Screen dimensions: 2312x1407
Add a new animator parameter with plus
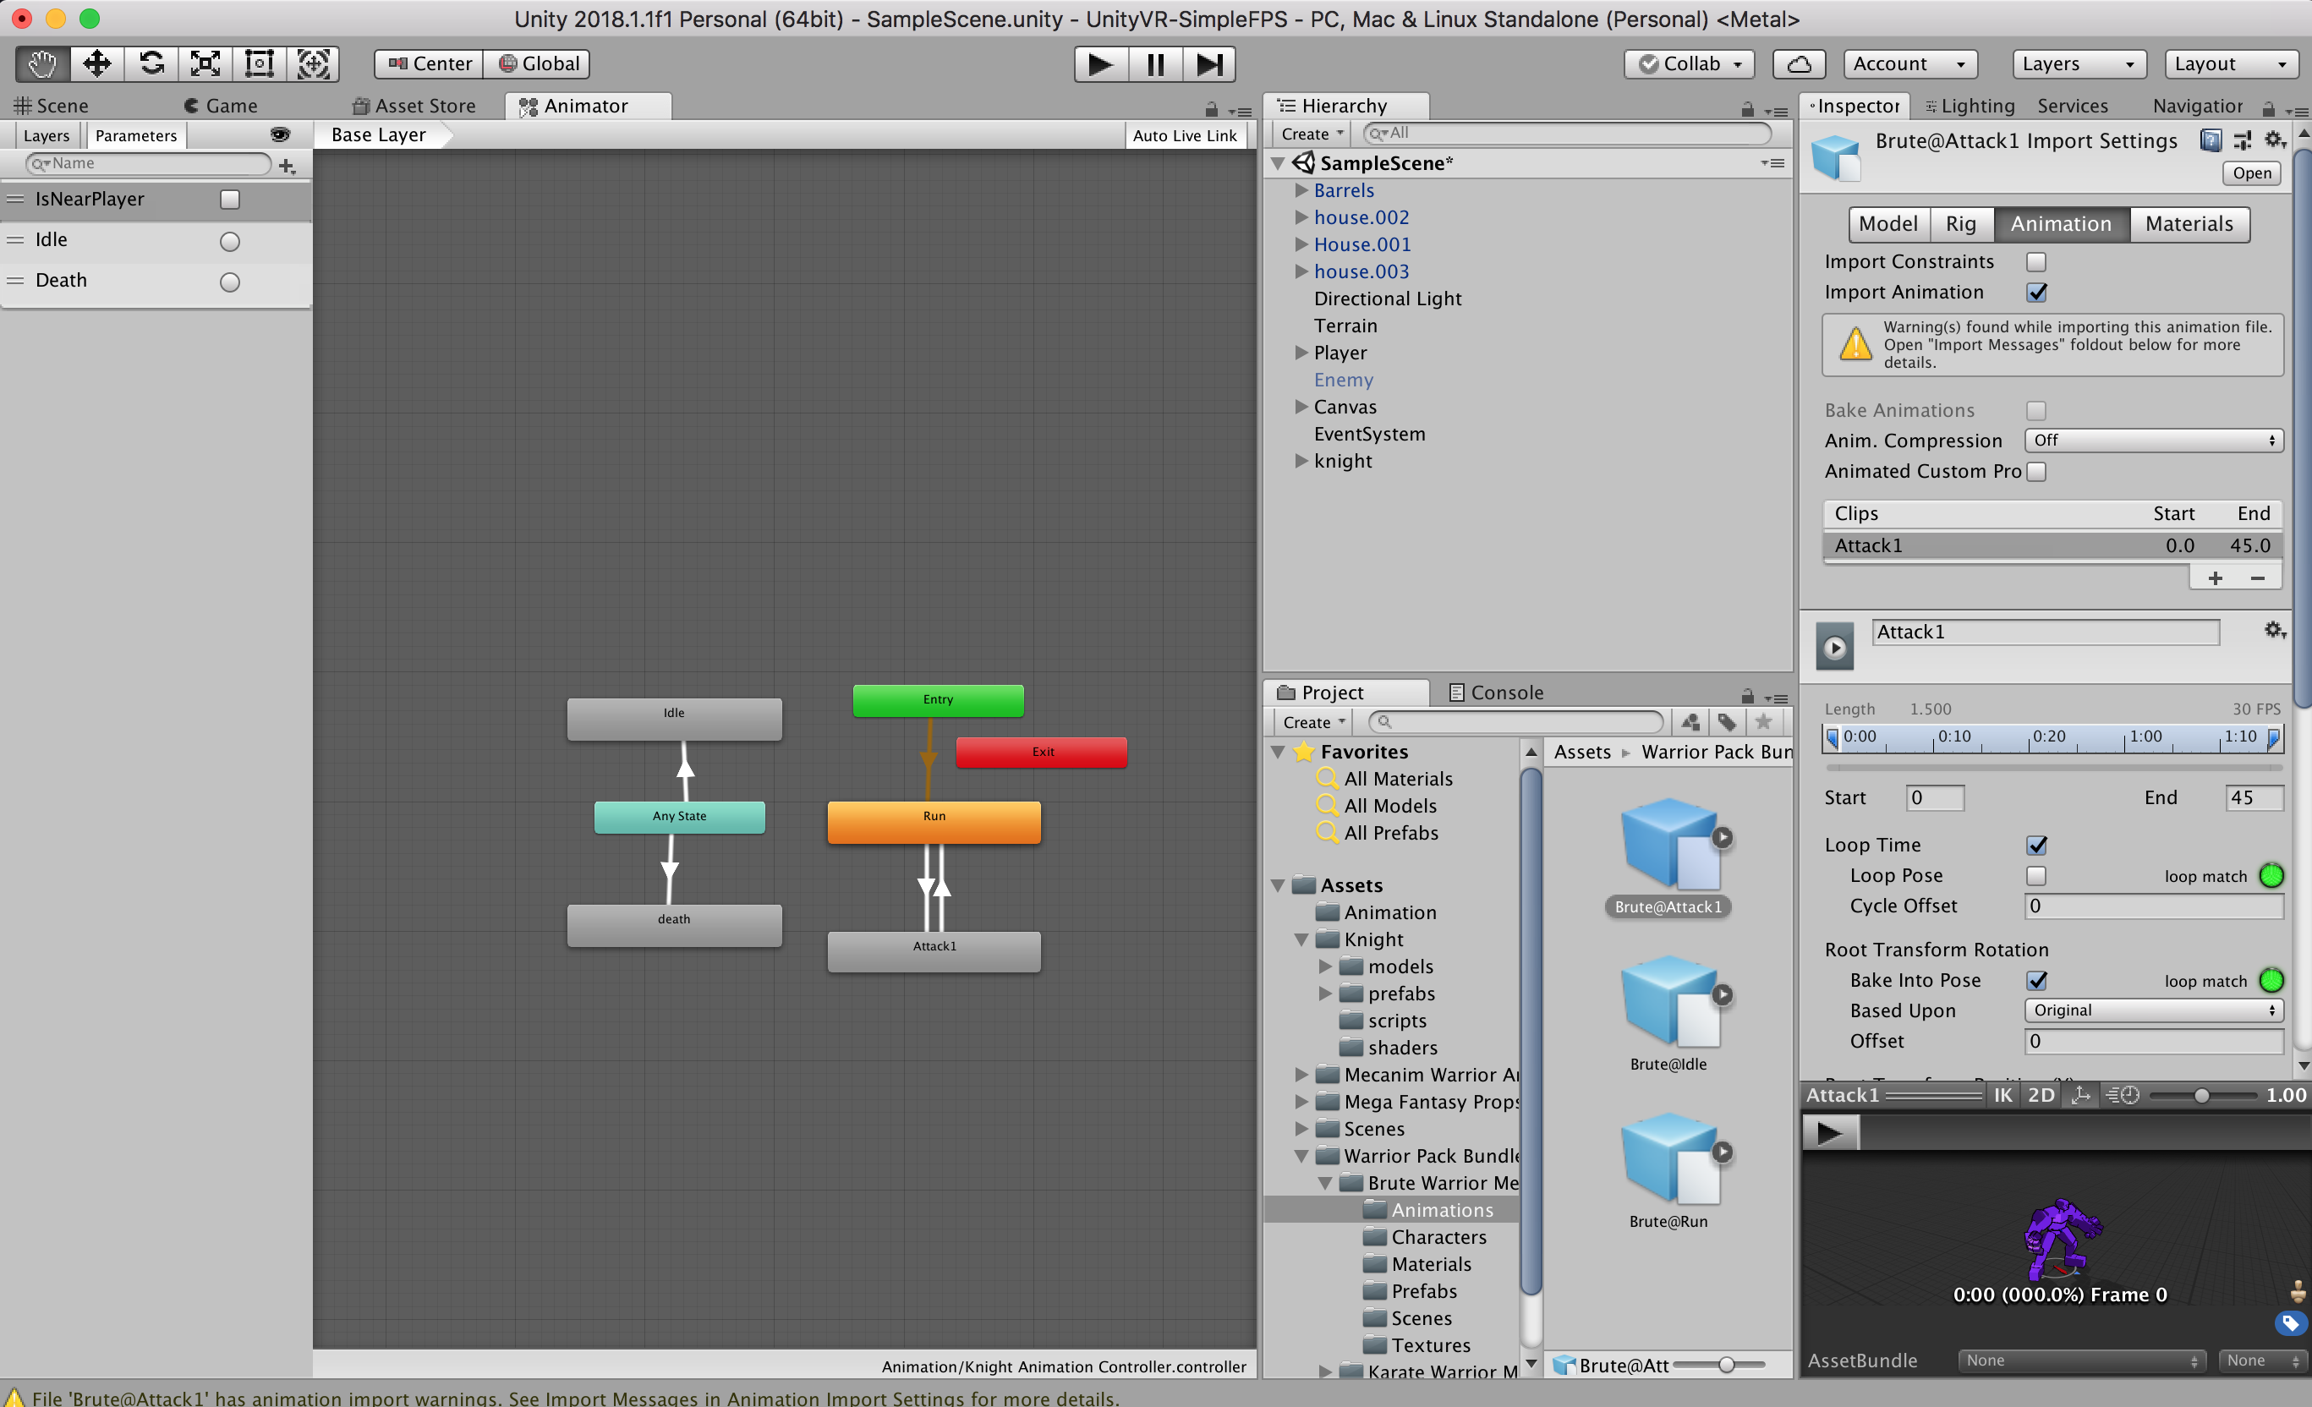tap(288, 166)
